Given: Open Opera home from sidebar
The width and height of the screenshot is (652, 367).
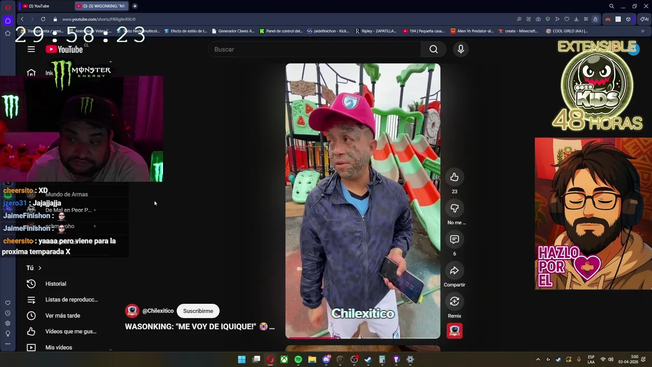Looking at the screenshot, I should click(x=8, y=21).
